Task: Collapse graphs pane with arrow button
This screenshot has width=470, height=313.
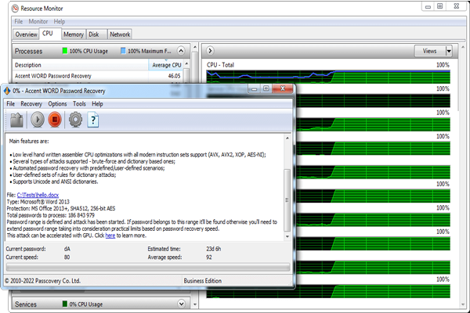Action: point(210,51)
